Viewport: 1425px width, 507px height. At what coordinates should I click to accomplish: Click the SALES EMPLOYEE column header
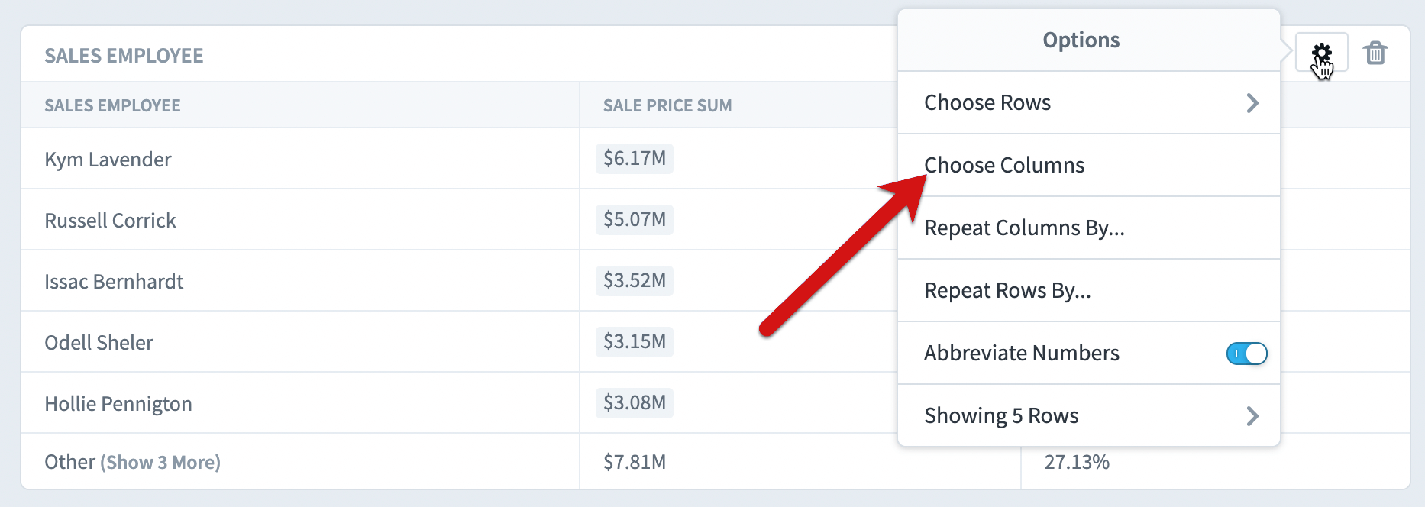[x=112, y=106]
